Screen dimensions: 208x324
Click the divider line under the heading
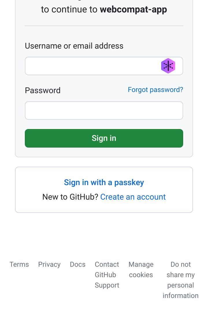point(104,26)
